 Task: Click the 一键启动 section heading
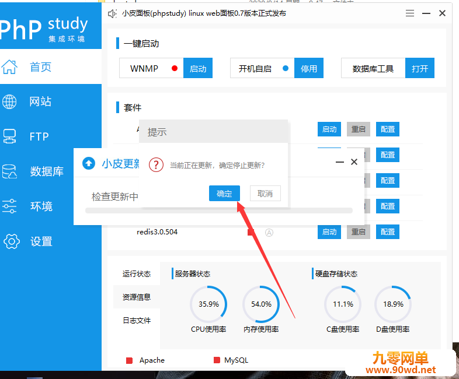point(141,44)
